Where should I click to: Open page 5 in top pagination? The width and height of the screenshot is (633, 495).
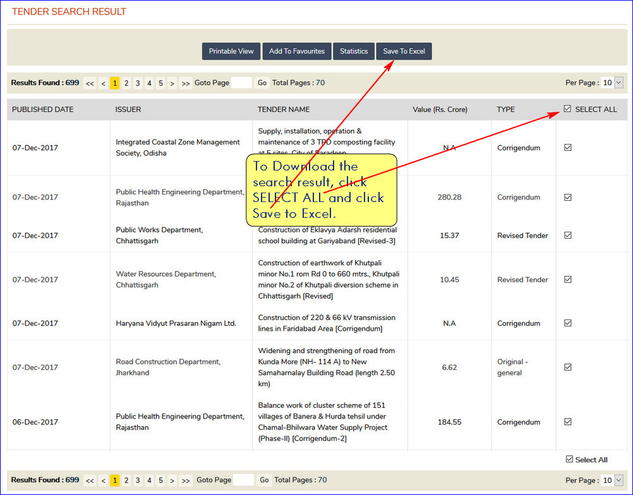(160, 83)
